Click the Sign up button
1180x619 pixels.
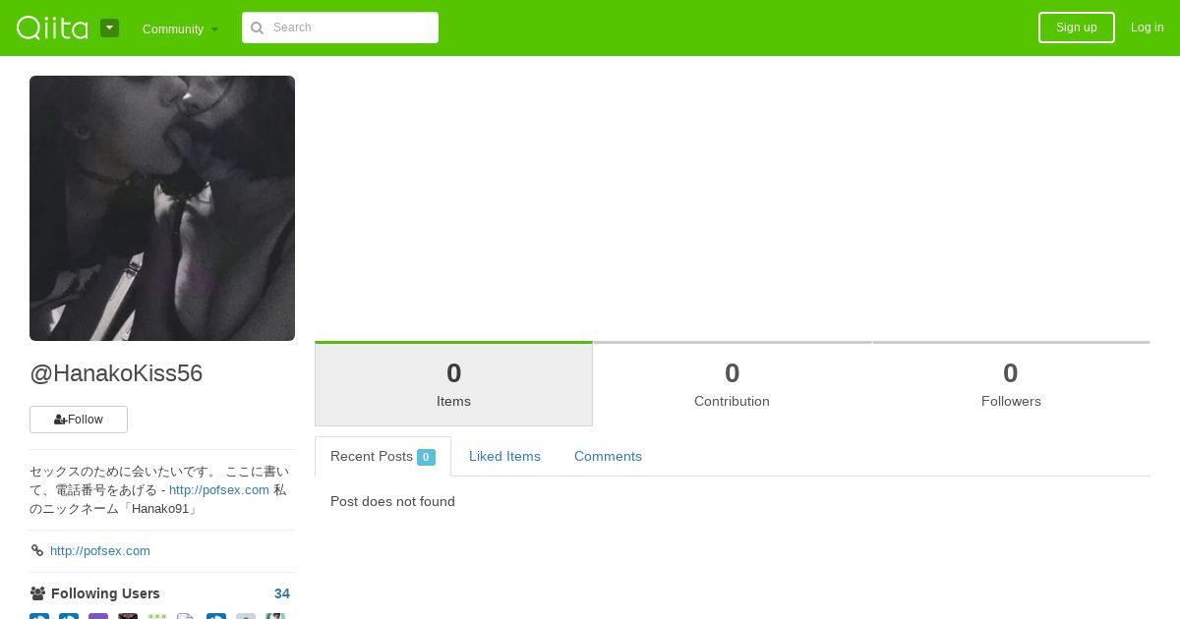coord(1076,28)
